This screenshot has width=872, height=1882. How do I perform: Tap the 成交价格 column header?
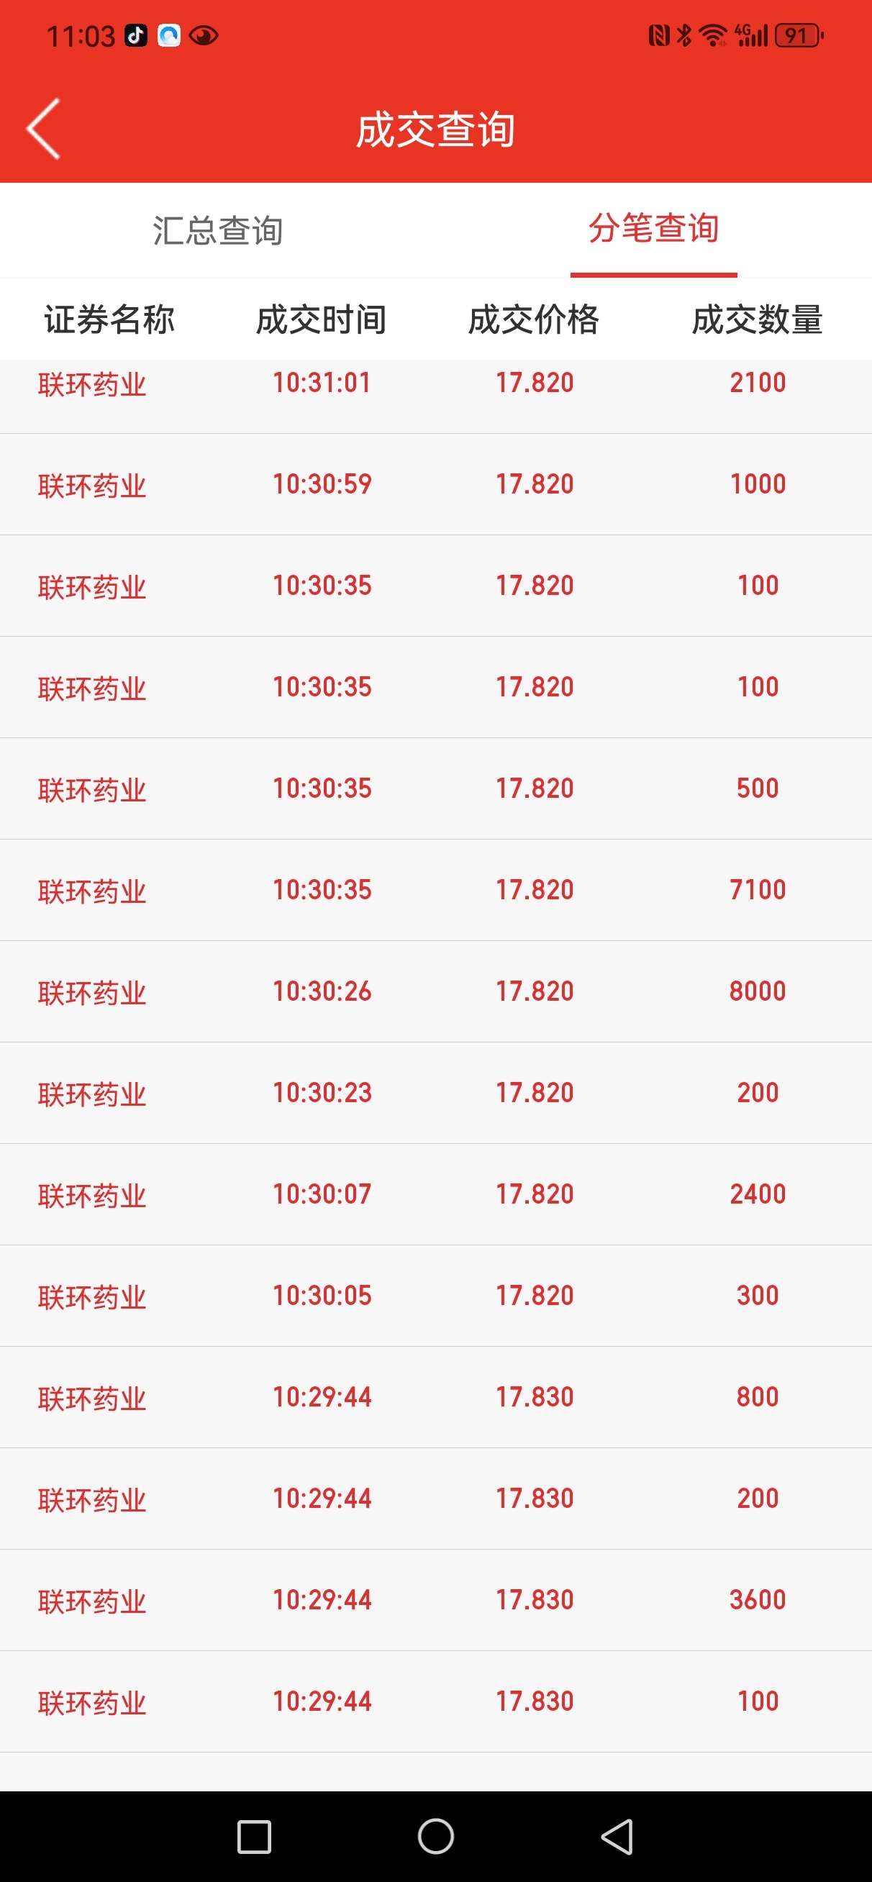[x=534, y=319]
